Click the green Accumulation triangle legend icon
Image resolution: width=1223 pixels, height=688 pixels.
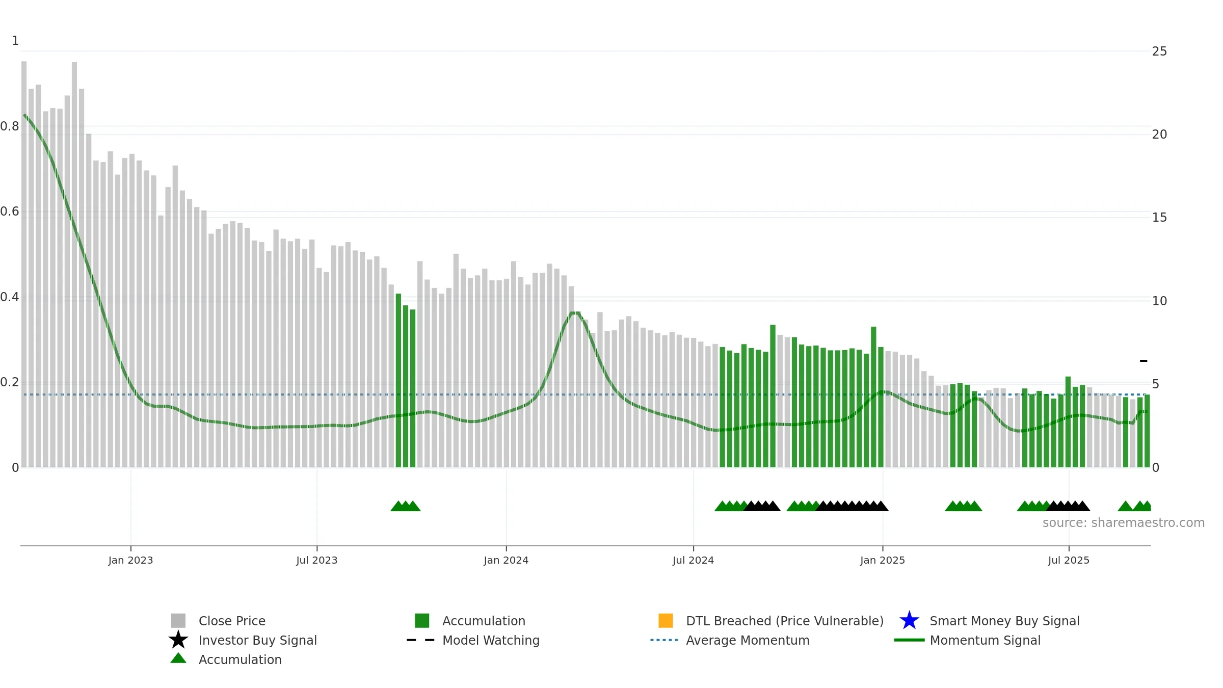tap(178, 658)
